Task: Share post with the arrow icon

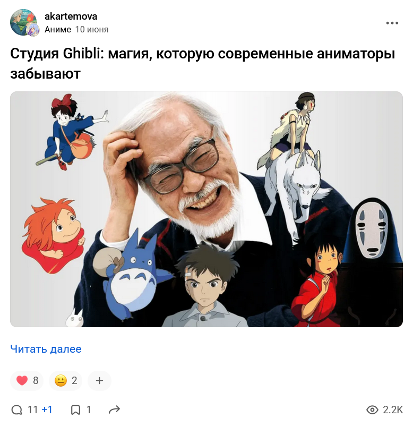Action: pyautogui.click(x=114, y=410)
